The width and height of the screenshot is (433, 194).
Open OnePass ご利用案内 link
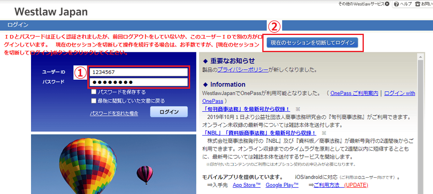coord(354,93)
